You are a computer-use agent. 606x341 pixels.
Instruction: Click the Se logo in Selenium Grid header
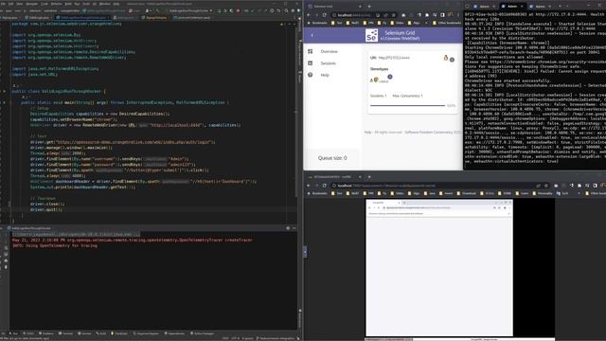371,36
